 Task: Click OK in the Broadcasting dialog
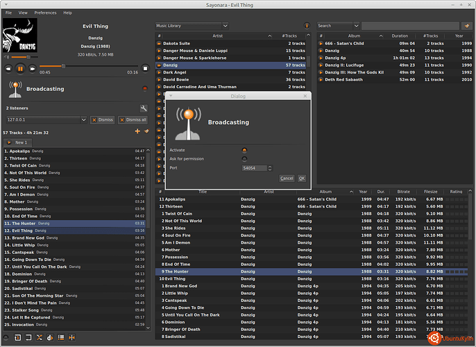[301, 178]
